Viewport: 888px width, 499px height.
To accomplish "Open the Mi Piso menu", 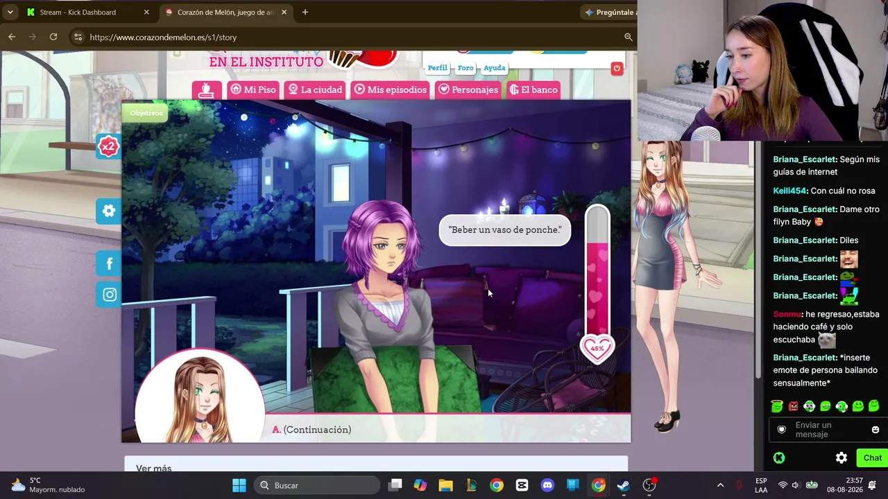I will coord(253,90).
